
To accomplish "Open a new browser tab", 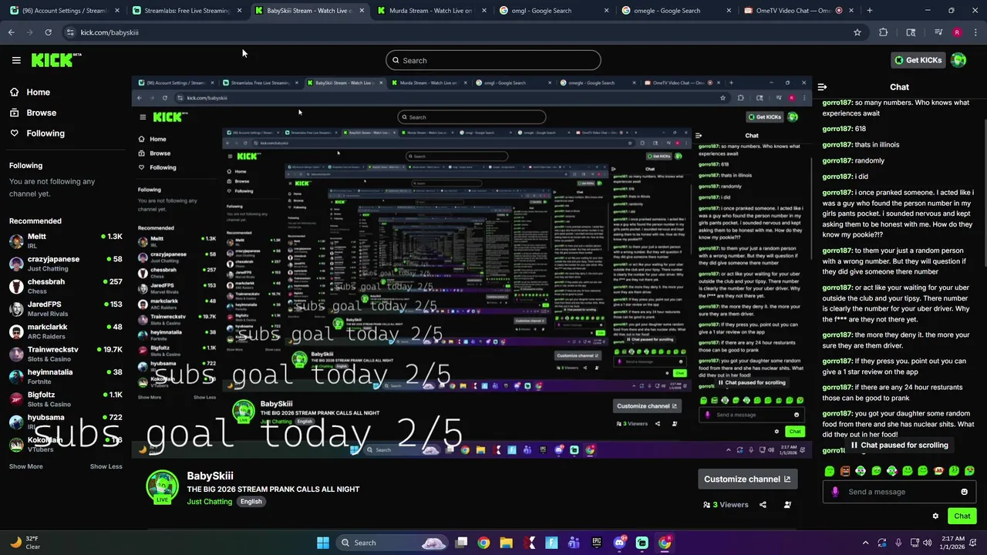I will [870, 11].
